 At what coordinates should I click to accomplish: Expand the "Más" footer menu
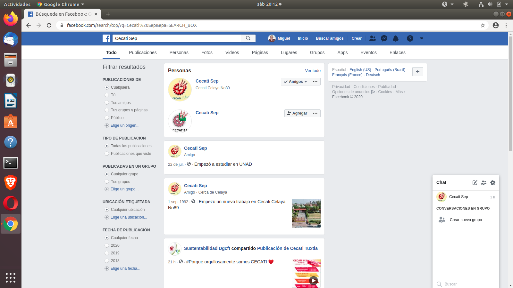tap(400, 92)
